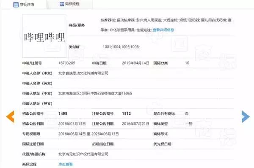Click the 类似群 label
254x168 pixels.
[74, 47]
